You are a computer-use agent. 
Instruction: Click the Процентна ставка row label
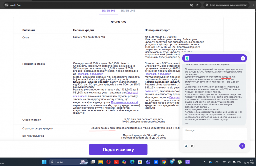coord(33,64)
